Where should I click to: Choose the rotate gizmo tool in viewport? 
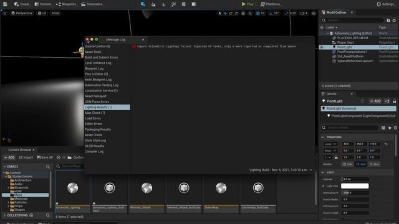click(x=231, y=13)
